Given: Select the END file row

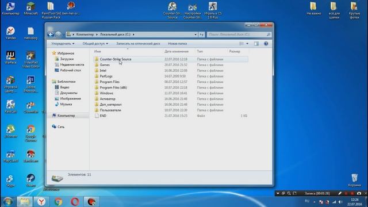Looking at the screenshot, I should [x=170, y=116].
